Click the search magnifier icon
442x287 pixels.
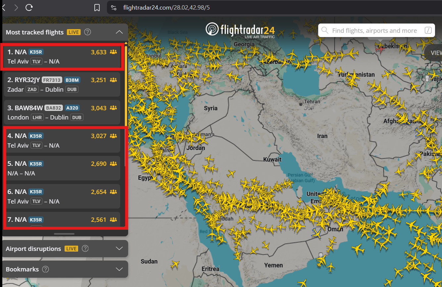click(325, 31)
